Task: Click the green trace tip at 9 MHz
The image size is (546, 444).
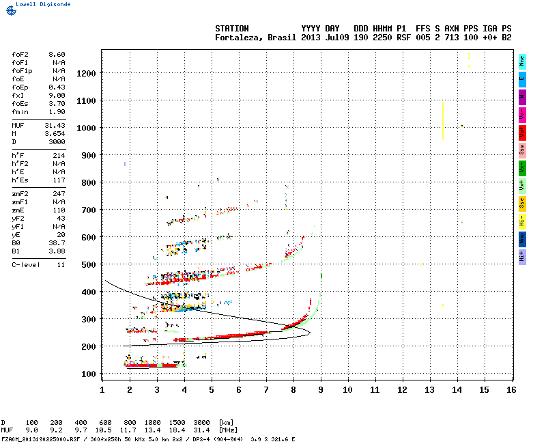Action: (x=321, y=277)
